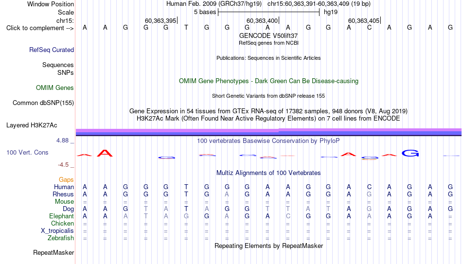The image size is (462, 264).
Task: Select the Rhesus species label
Action: [63, 194]
